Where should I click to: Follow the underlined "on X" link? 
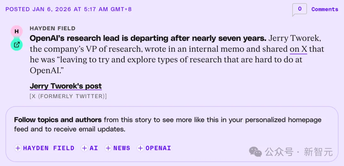298,49
